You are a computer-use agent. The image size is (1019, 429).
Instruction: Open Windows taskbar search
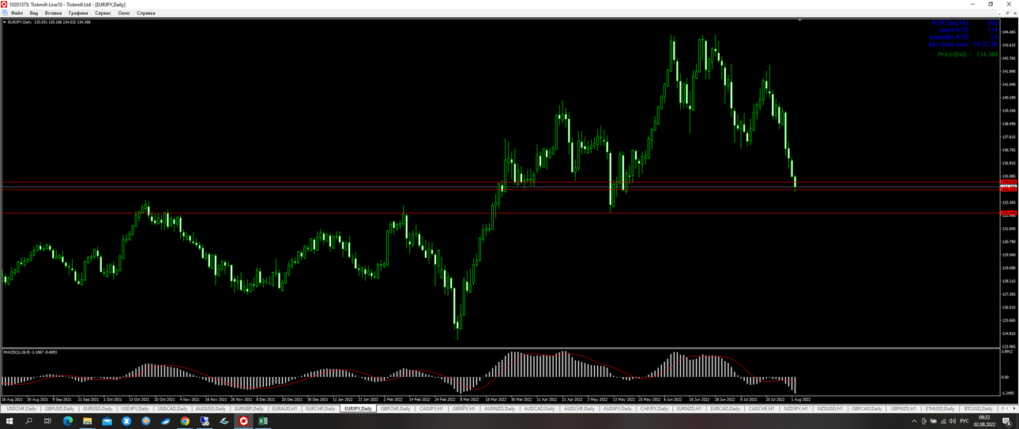(x=28, y=421)
